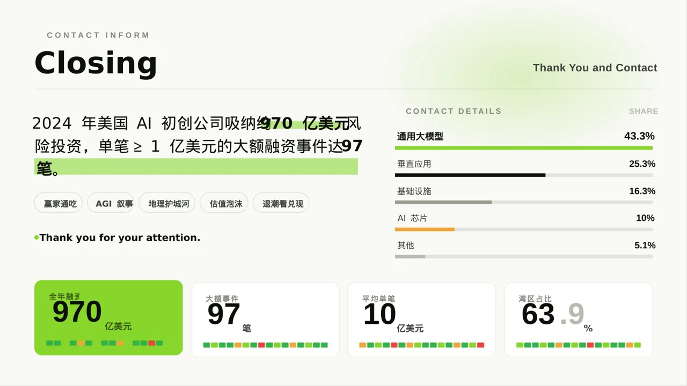Click the 赢家通吃 tag pill
The height and width of the screenshot is (386, 687).
[x=59, y=203]
